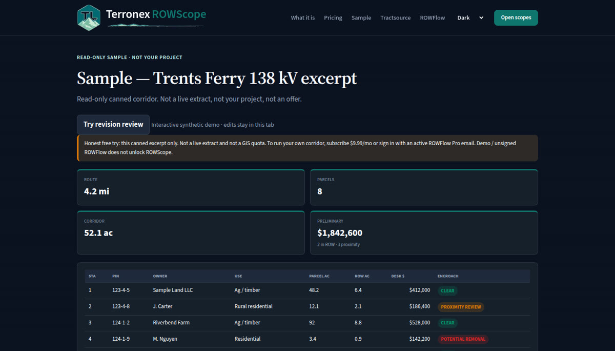615x351 pixels.
Task: Click M. Nguyen owner cell
Action: pos(165,339)
